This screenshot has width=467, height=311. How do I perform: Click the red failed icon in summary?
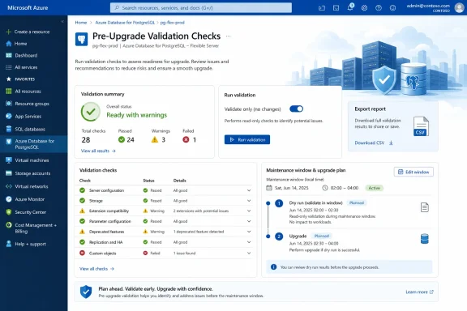[186, 139]
